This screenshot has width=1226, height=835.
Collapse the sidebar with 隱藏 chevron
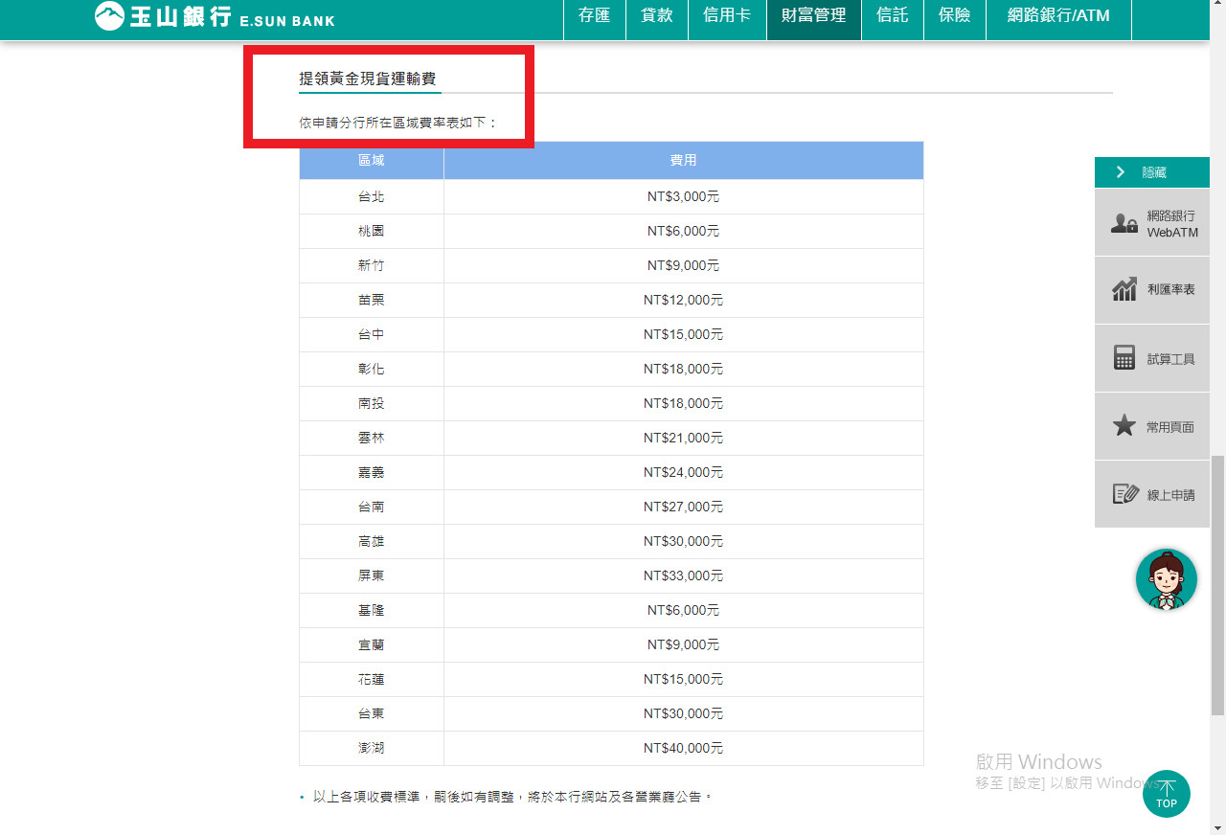tap(1121, 172)
